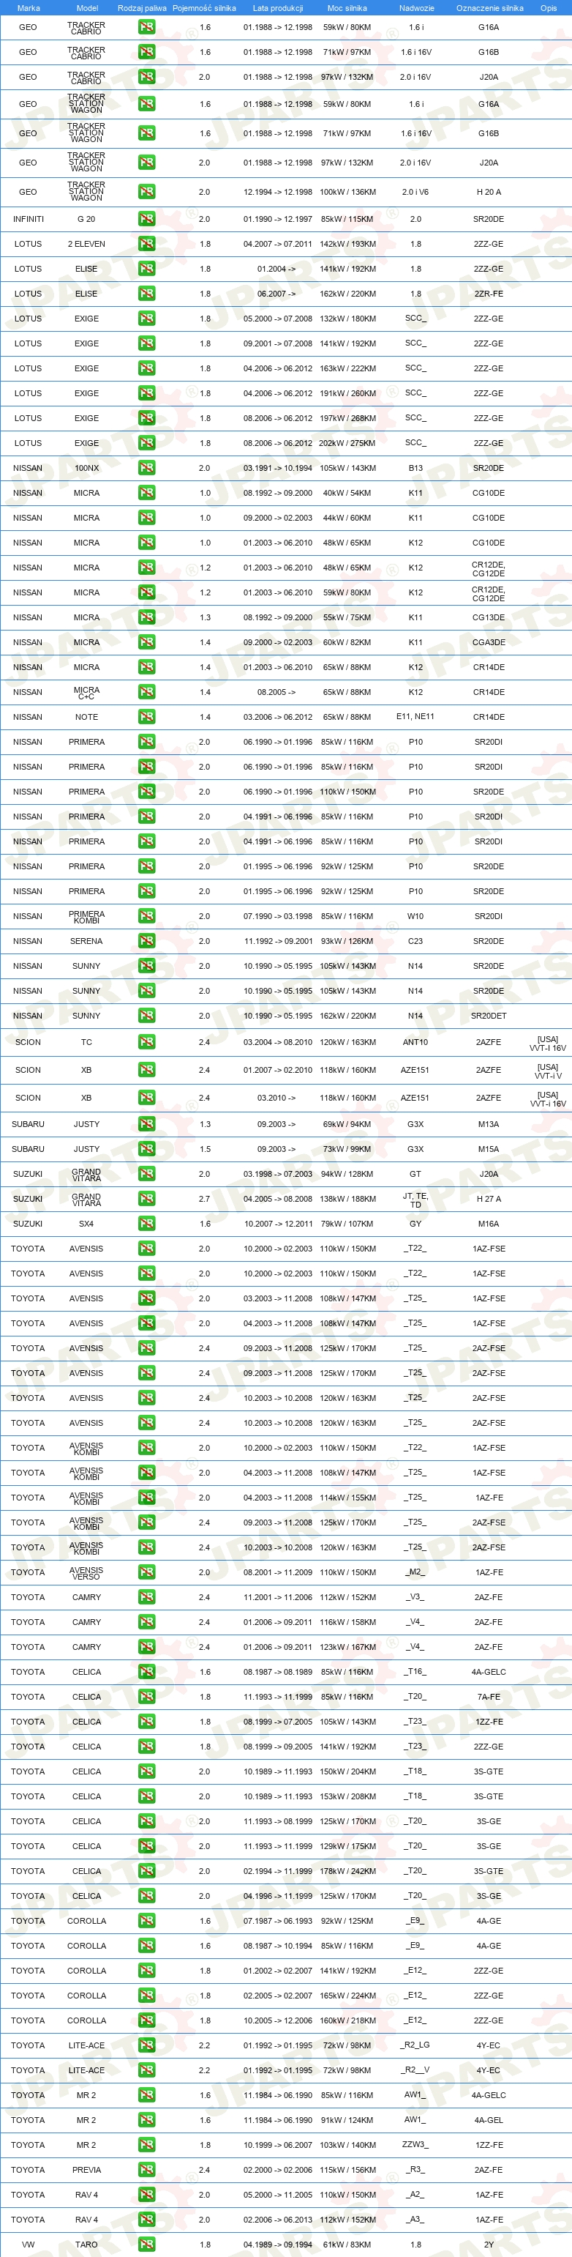
Task: Click the fuel icon for the SUZUKI GRAND VITARA 2.7 row
Action: [x=146, y=1199]
